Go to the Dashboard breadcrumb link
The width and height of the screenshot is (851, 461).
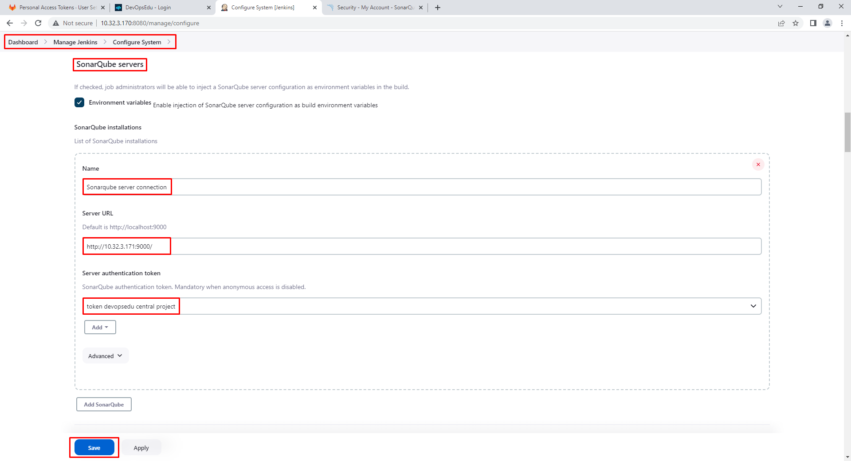click(x=23, y=42)
